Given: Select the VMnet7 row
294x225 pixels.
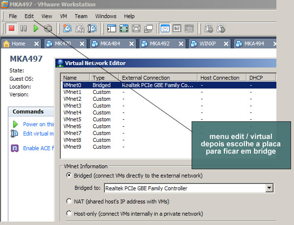Looking at the screenshot, I should pos(127,133).
